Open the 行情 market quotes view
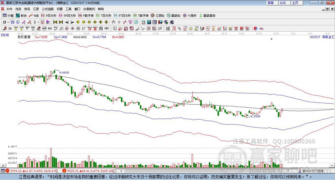Screen dimensions: 335x180 click(8, 16)
